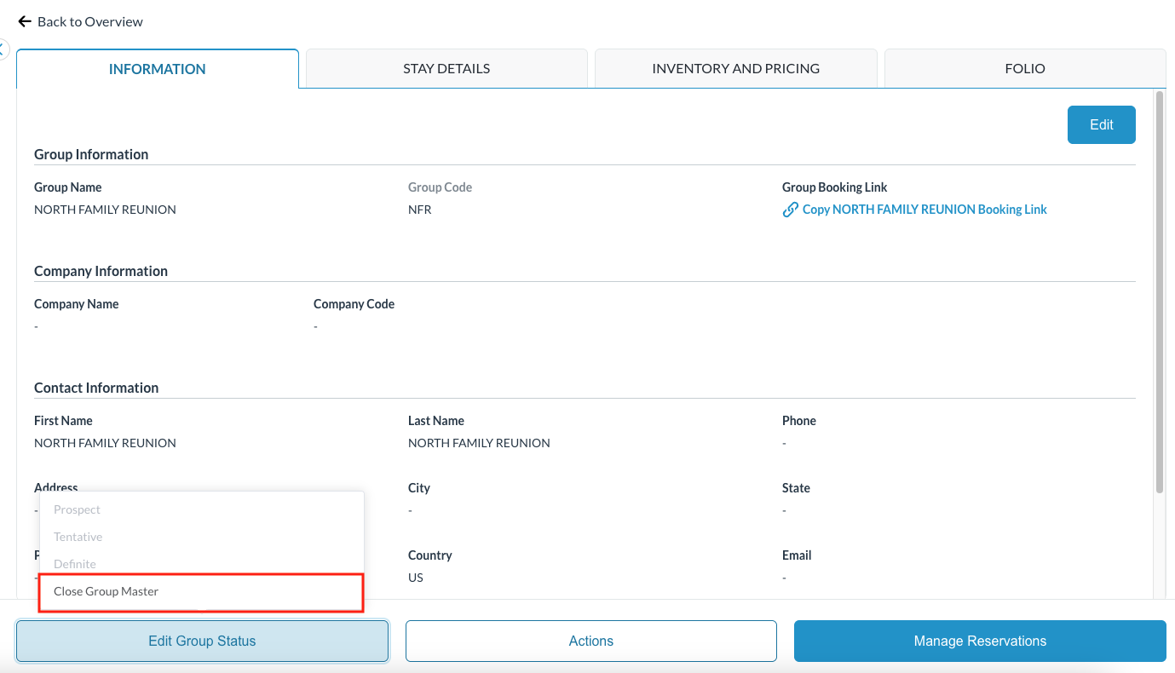Switch to the Information tab
The width and height of the screenshot is (1175, 673).
157,69
